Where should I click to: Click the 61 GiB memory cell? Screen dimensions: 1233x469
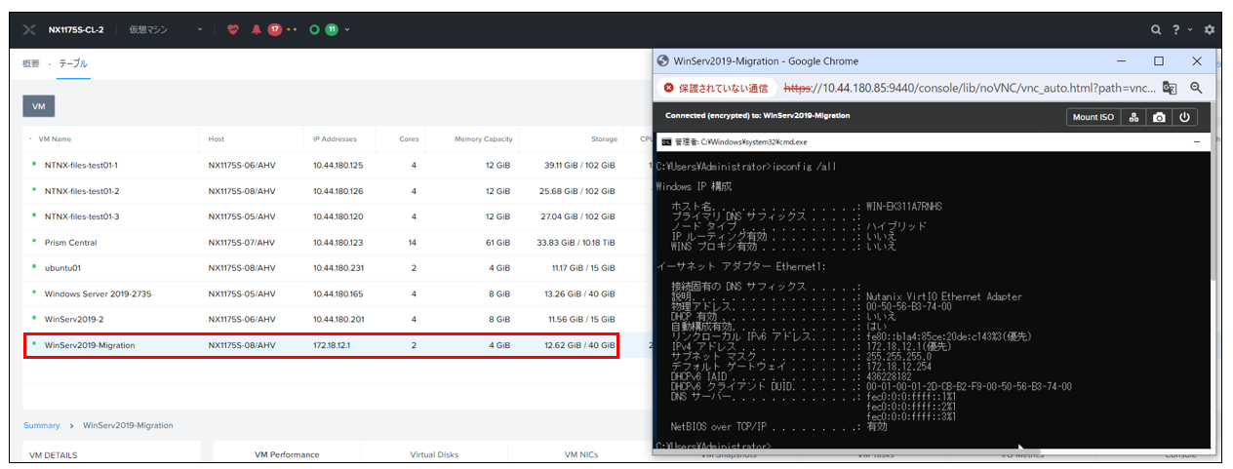point(497,243)
